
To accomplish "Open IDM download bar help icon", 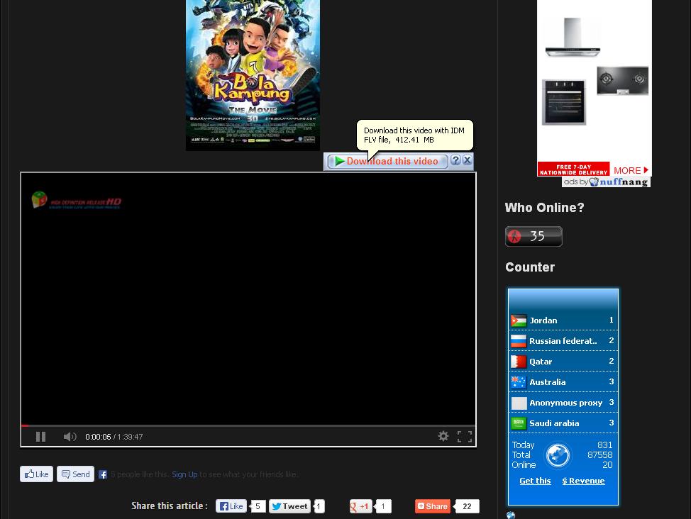I will [455, 160].
